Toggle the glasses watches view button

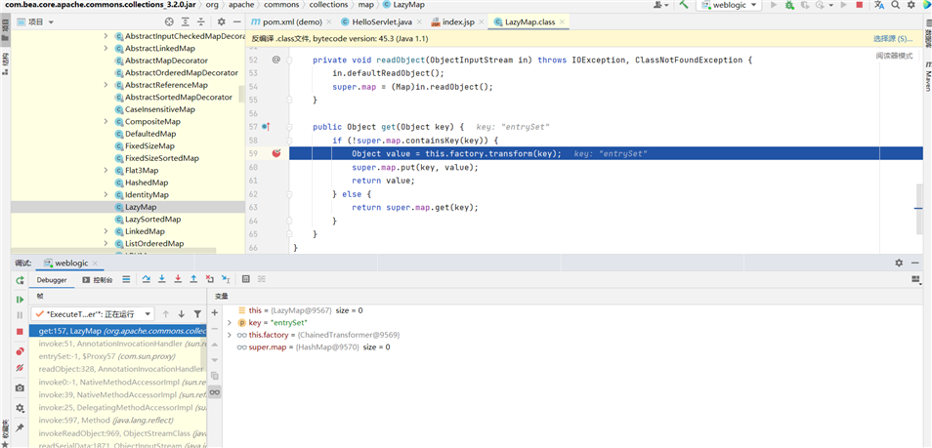point(215,391)
